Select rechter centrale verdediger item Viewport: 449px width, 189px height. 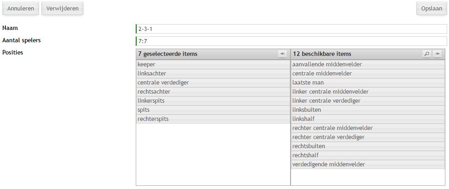pos(367,137)
